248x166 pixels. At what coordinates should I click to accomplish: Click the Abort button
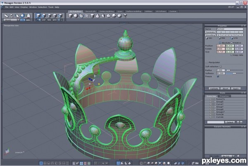click(225, 89)
